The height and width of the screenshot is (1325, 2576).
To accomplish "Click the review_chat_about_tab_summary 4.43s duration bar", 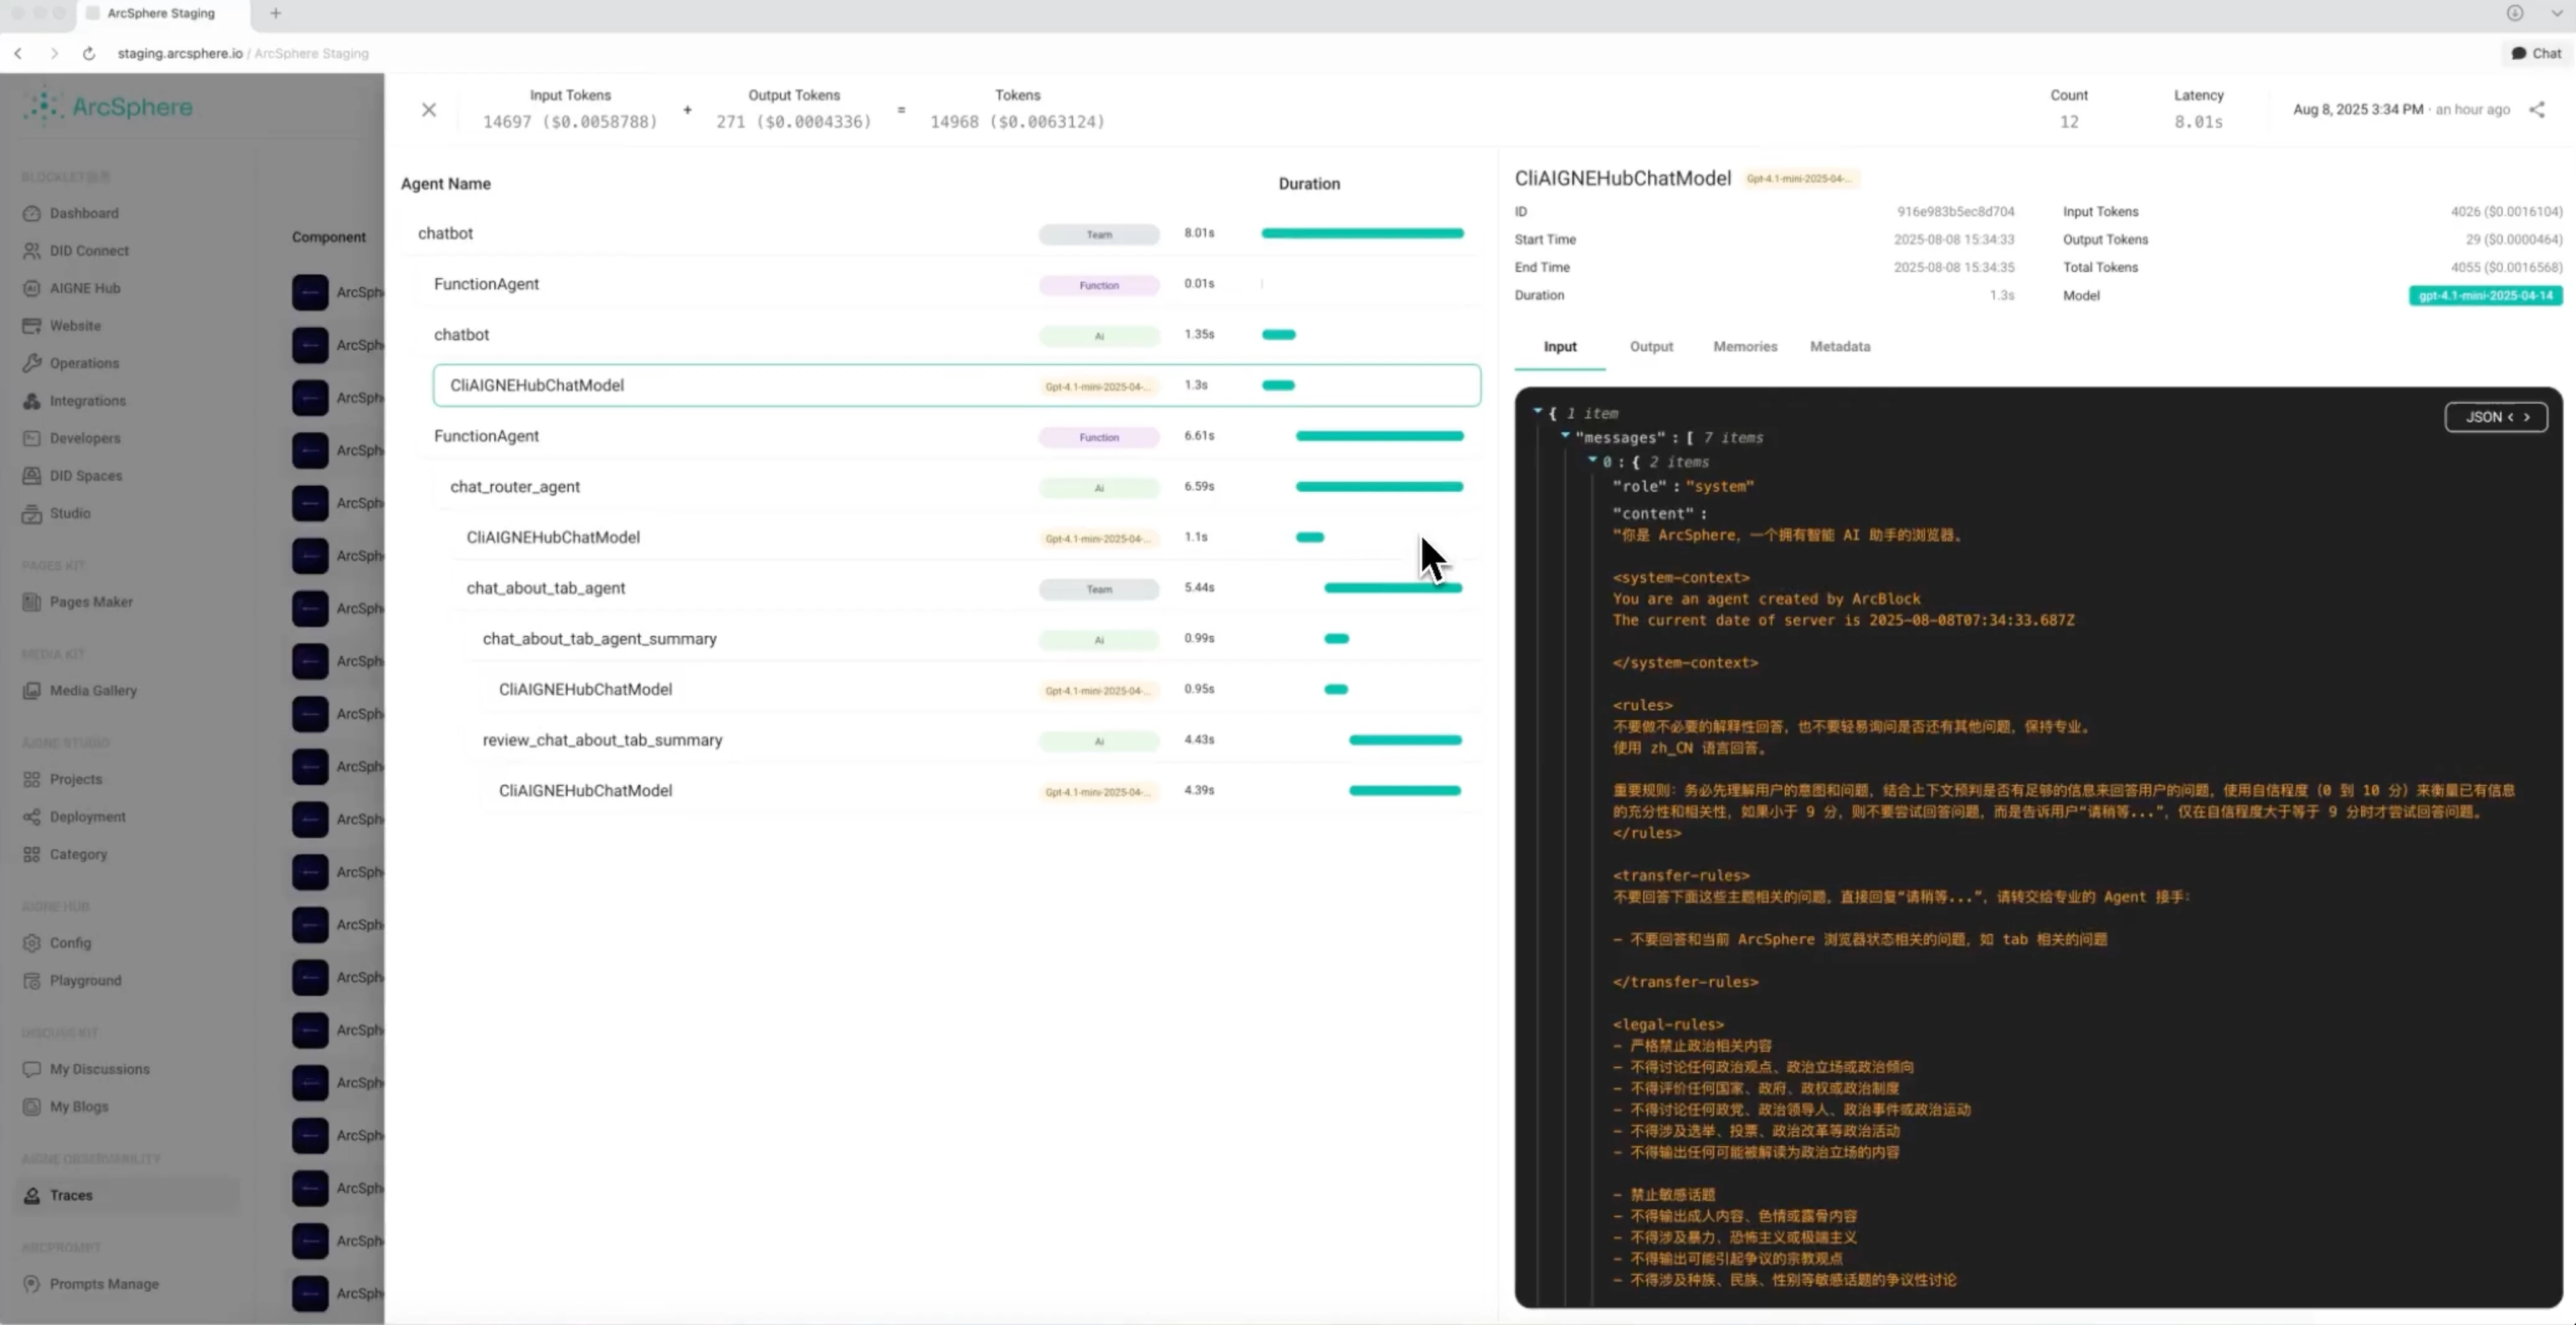I will tap(1405, 740).
